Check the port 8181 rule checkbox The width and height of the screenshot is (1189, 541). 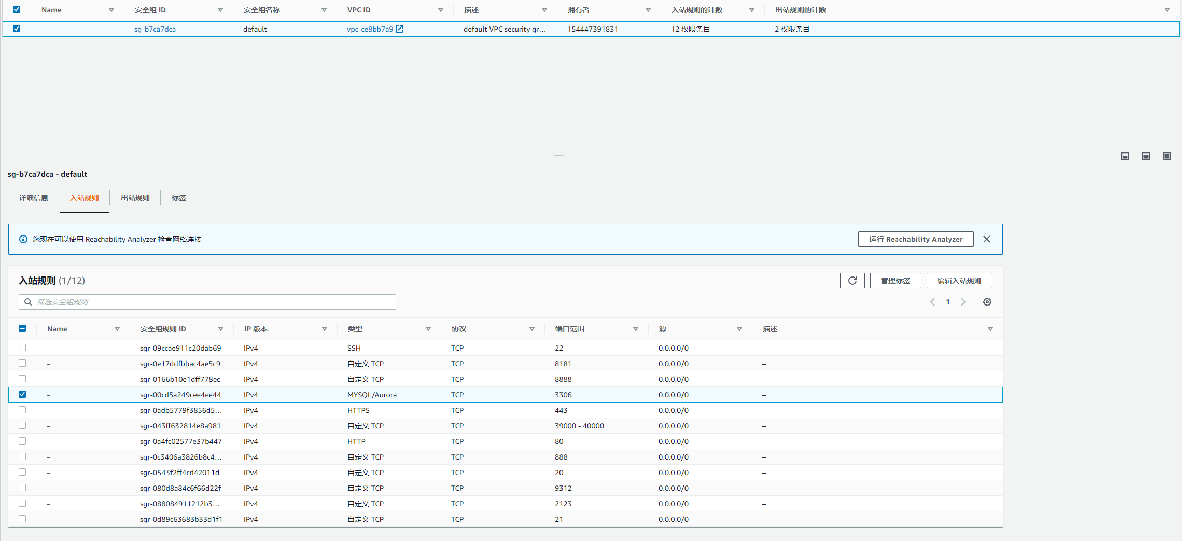click(x=22, y=363)
